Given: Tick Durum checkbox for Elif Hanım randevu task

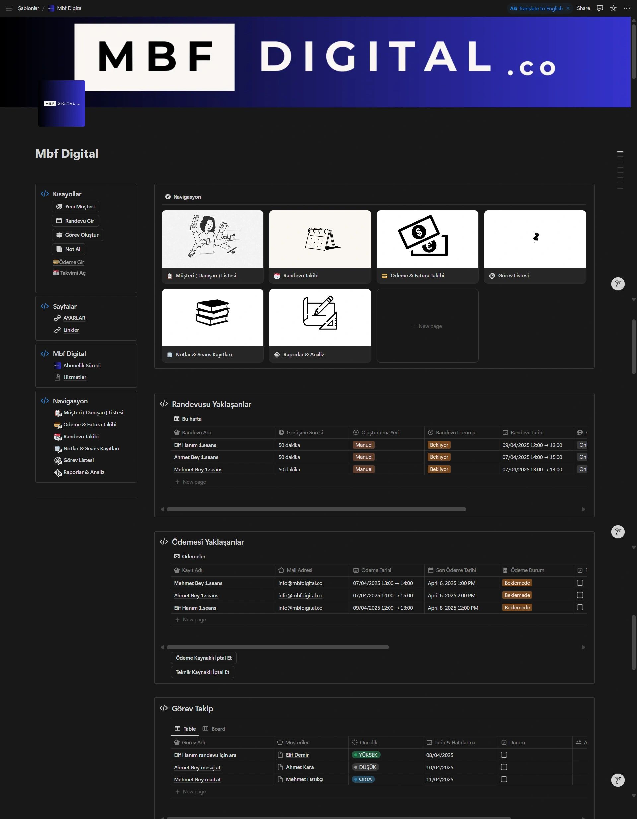Looking at the screenshot, I should 504,755.
